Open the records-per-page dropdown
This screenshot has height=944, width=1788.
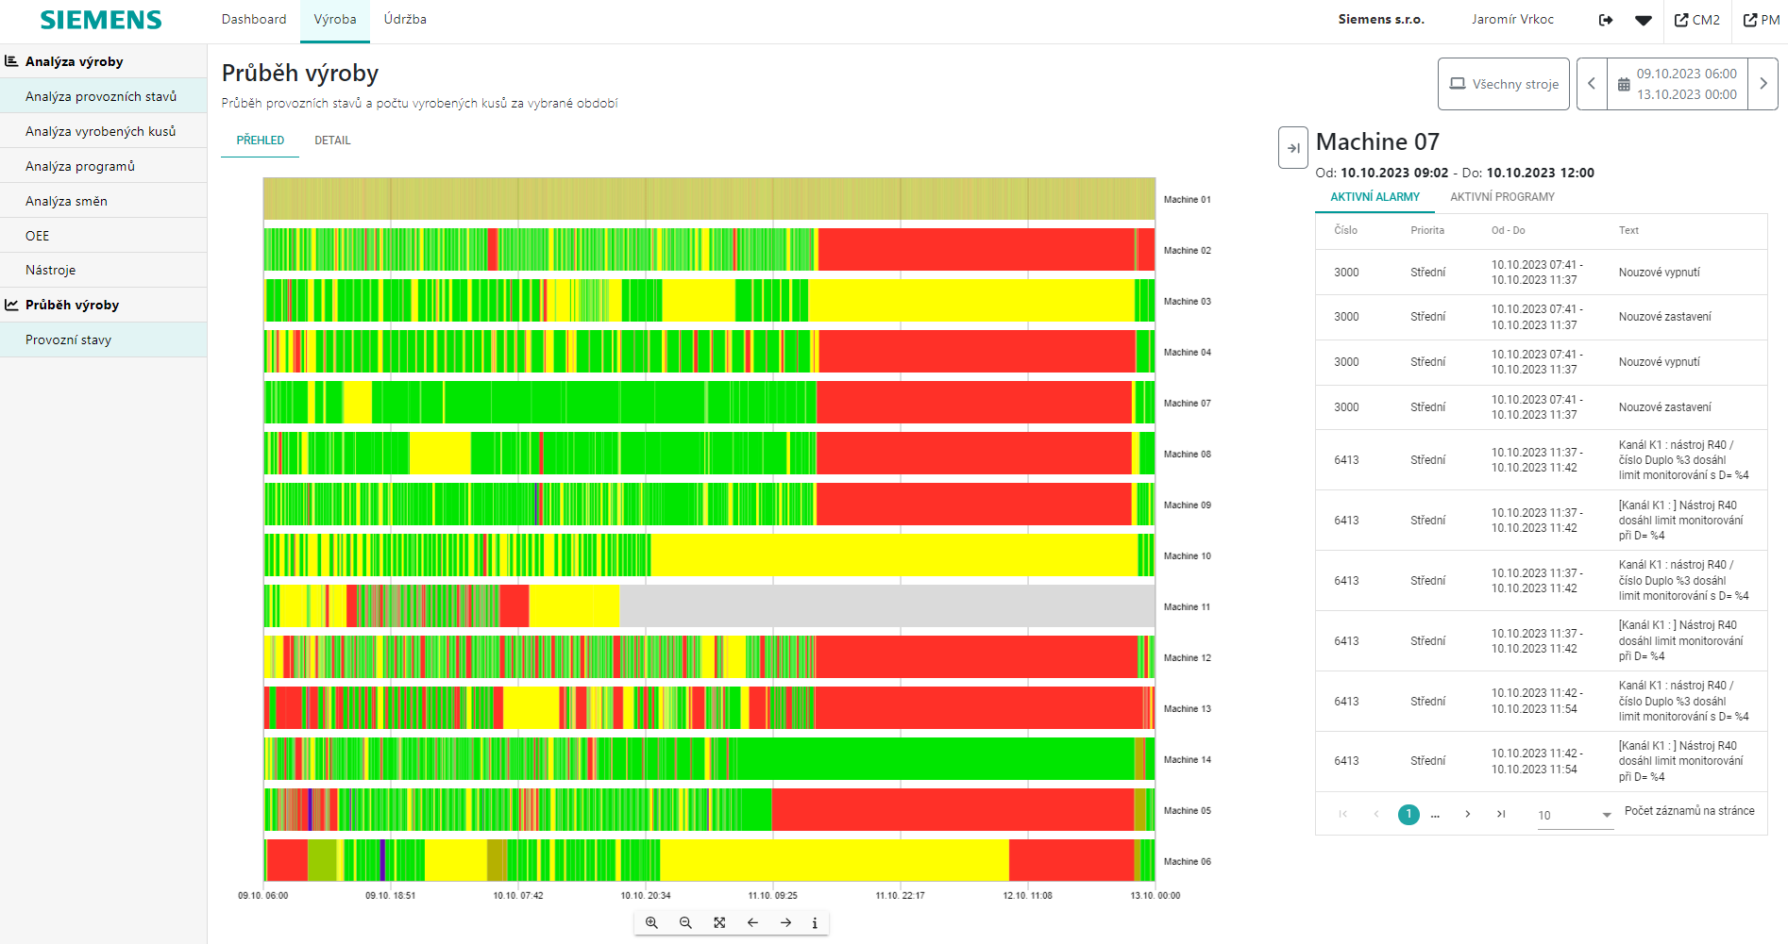[x=1575, y=816]
